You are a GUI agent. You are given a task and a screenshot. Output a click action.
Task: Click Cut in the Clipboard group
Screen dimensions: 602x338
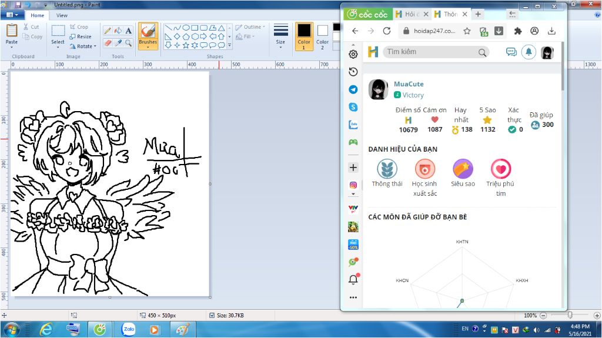pos(31,27)
